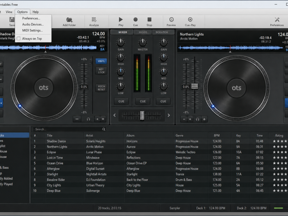Click the left channel MID knob
The width and height of the screenshot is (288, 216).
pos(121,72)
